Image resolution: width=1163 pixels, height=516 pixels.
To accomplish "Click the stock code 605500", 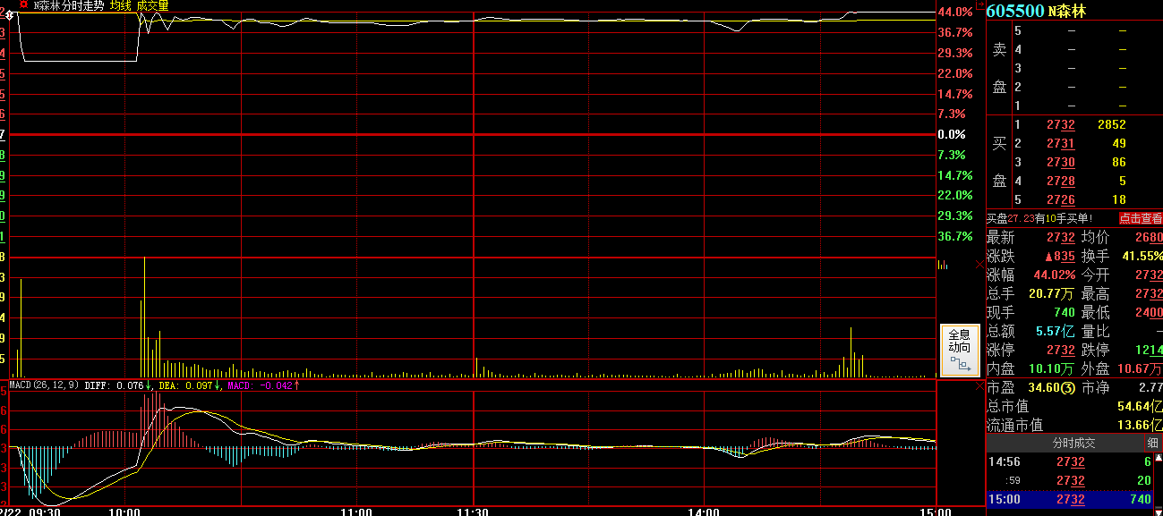I will (1015, 11).
